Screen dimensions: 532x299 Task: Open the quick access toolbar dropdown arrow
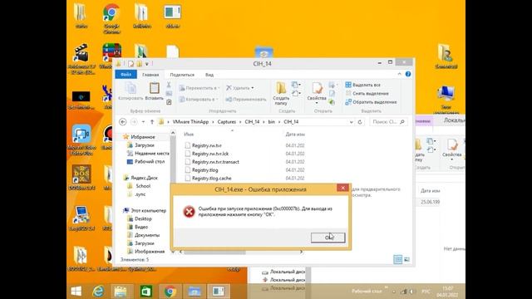pos(147,64)
